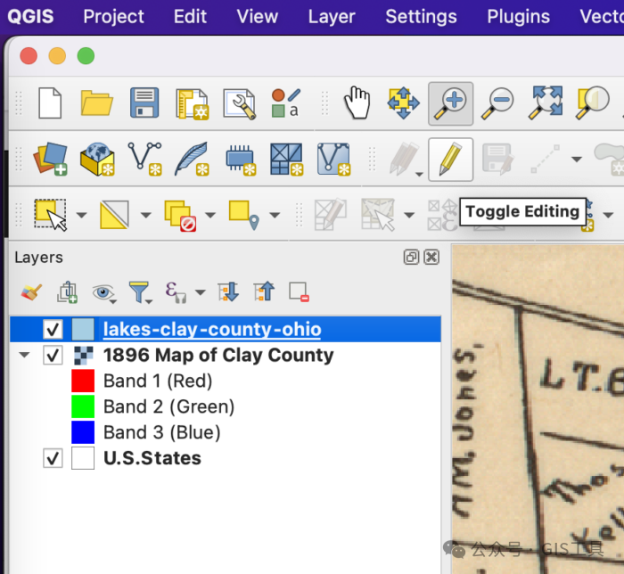The image size is (624, 574).
Task: Click Select by Location pin icon
Action: click(x=244, y=215)
